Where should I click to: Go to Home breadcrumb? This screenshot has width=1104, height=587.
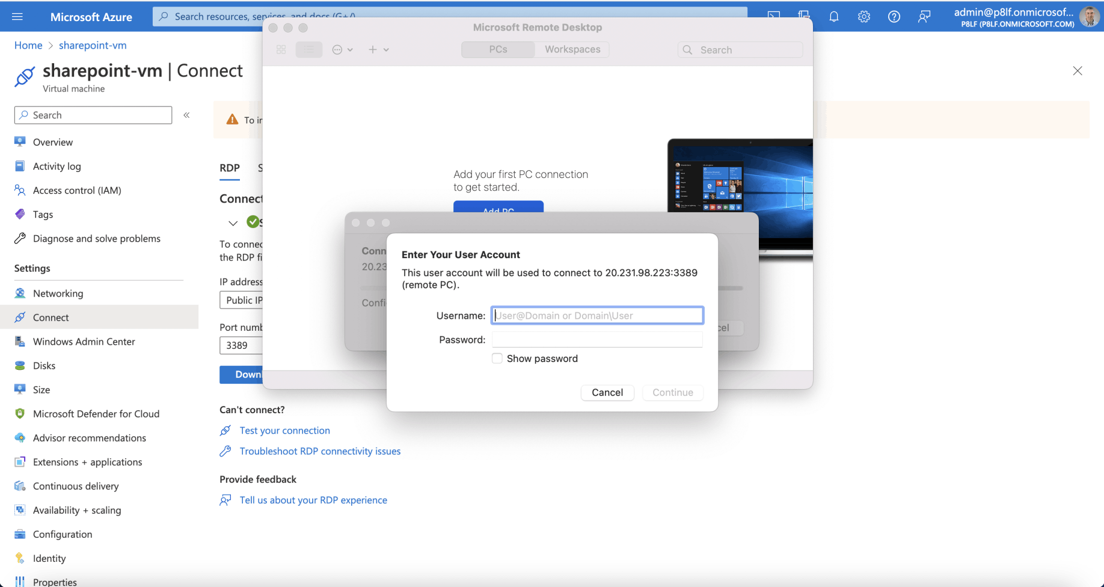(28, 45)
